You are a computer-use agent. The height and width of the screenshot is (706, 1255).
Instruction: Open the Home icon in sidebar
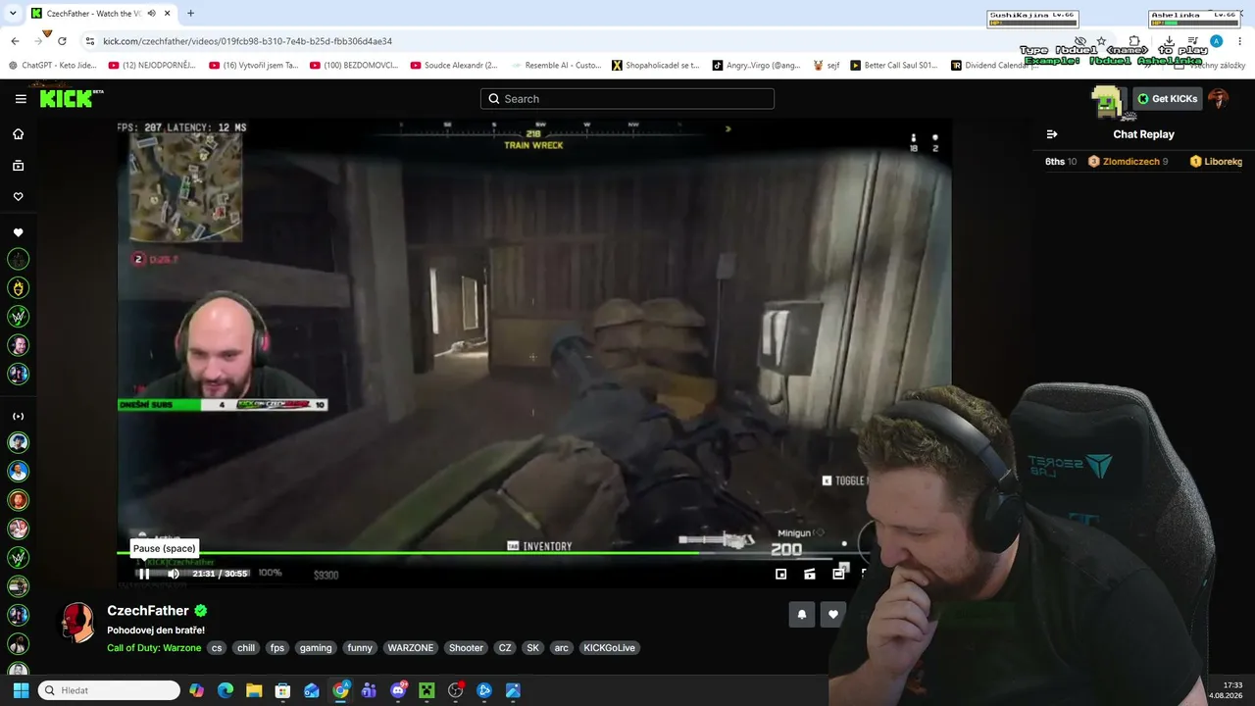pyautogui.click(x=18, y=134)
